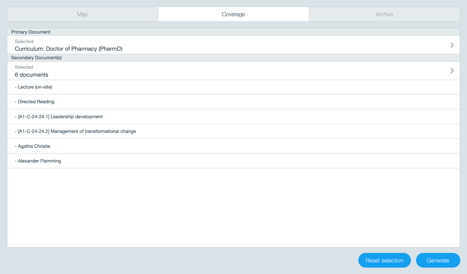Click the Generate button
467x274 pixels.
tap(438, 260)
